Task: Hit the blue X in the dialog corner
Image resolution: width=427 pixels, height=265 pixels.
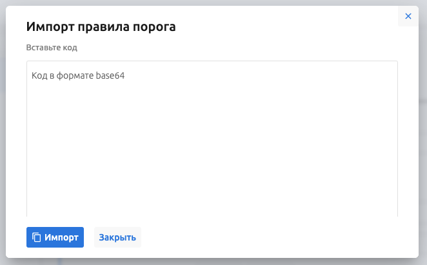Action: pos(408,16)
